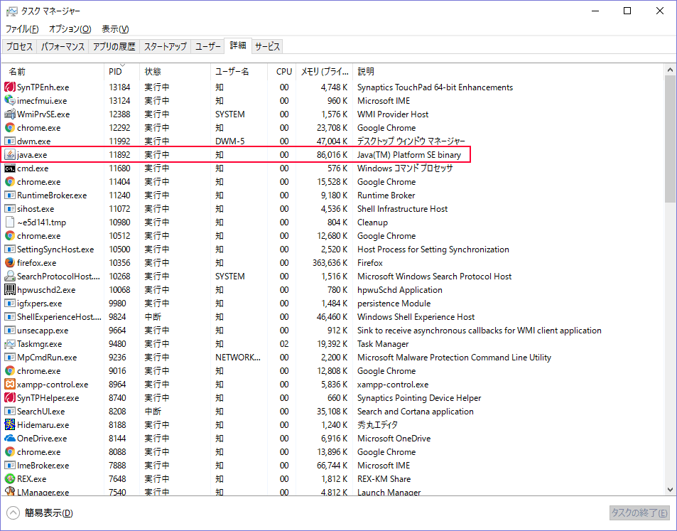This screenshot has height=531, width=677.
Task: Click the ImeBroker.exe icon
Action: click(10, 466)
